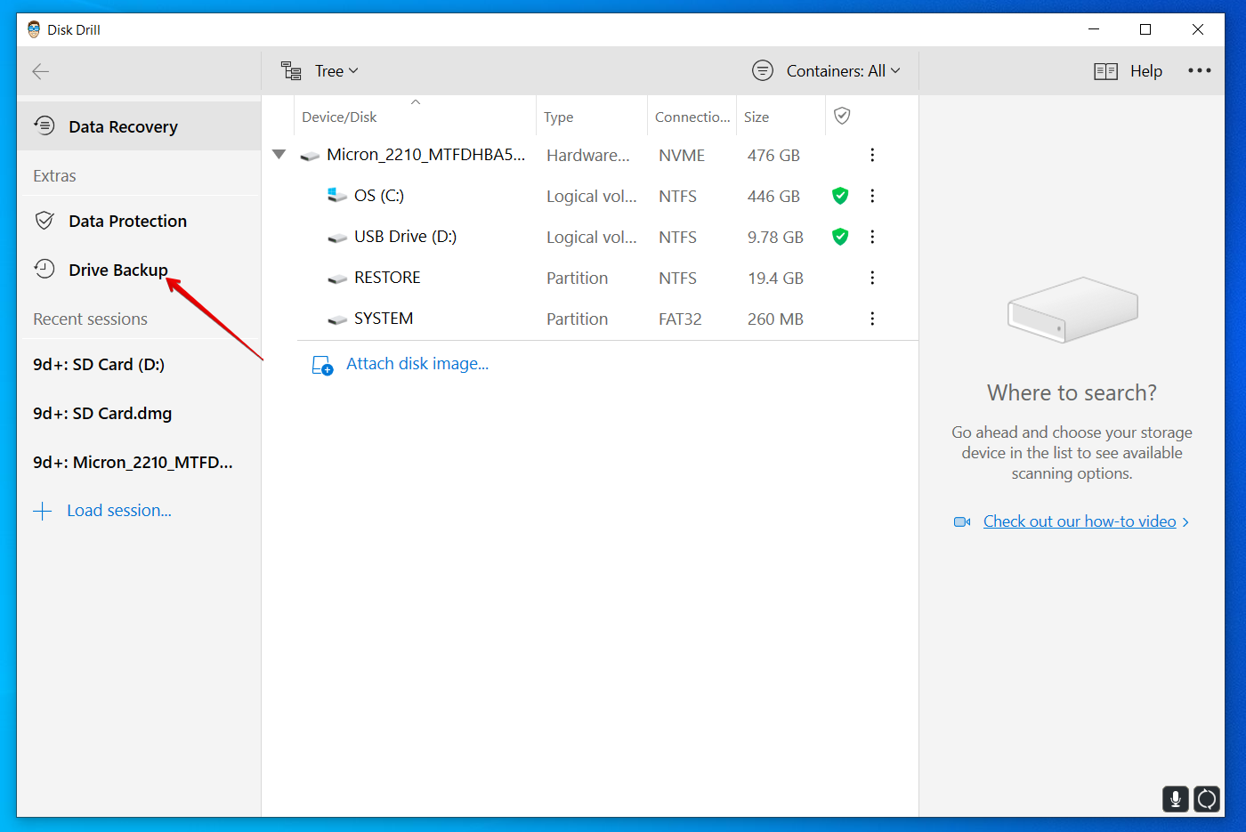
Task: Open options menu for USB Drive (D:)
Action: (872, 237)
